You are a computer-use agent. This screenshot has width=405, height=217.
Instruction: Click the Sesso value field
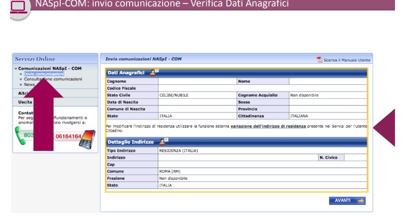(328, 102)
